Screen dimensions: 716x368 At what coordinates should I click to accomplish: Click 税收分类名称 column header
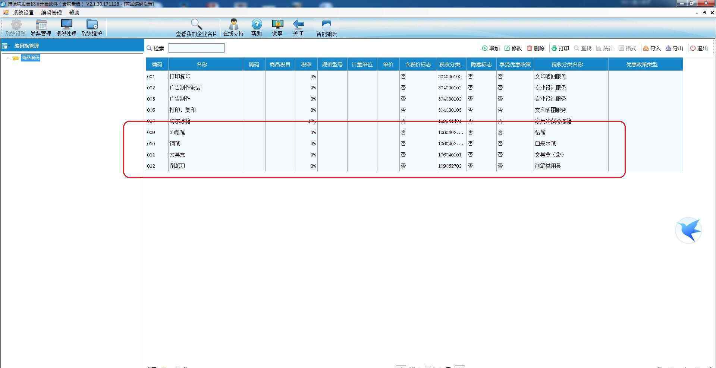point(571,64)
